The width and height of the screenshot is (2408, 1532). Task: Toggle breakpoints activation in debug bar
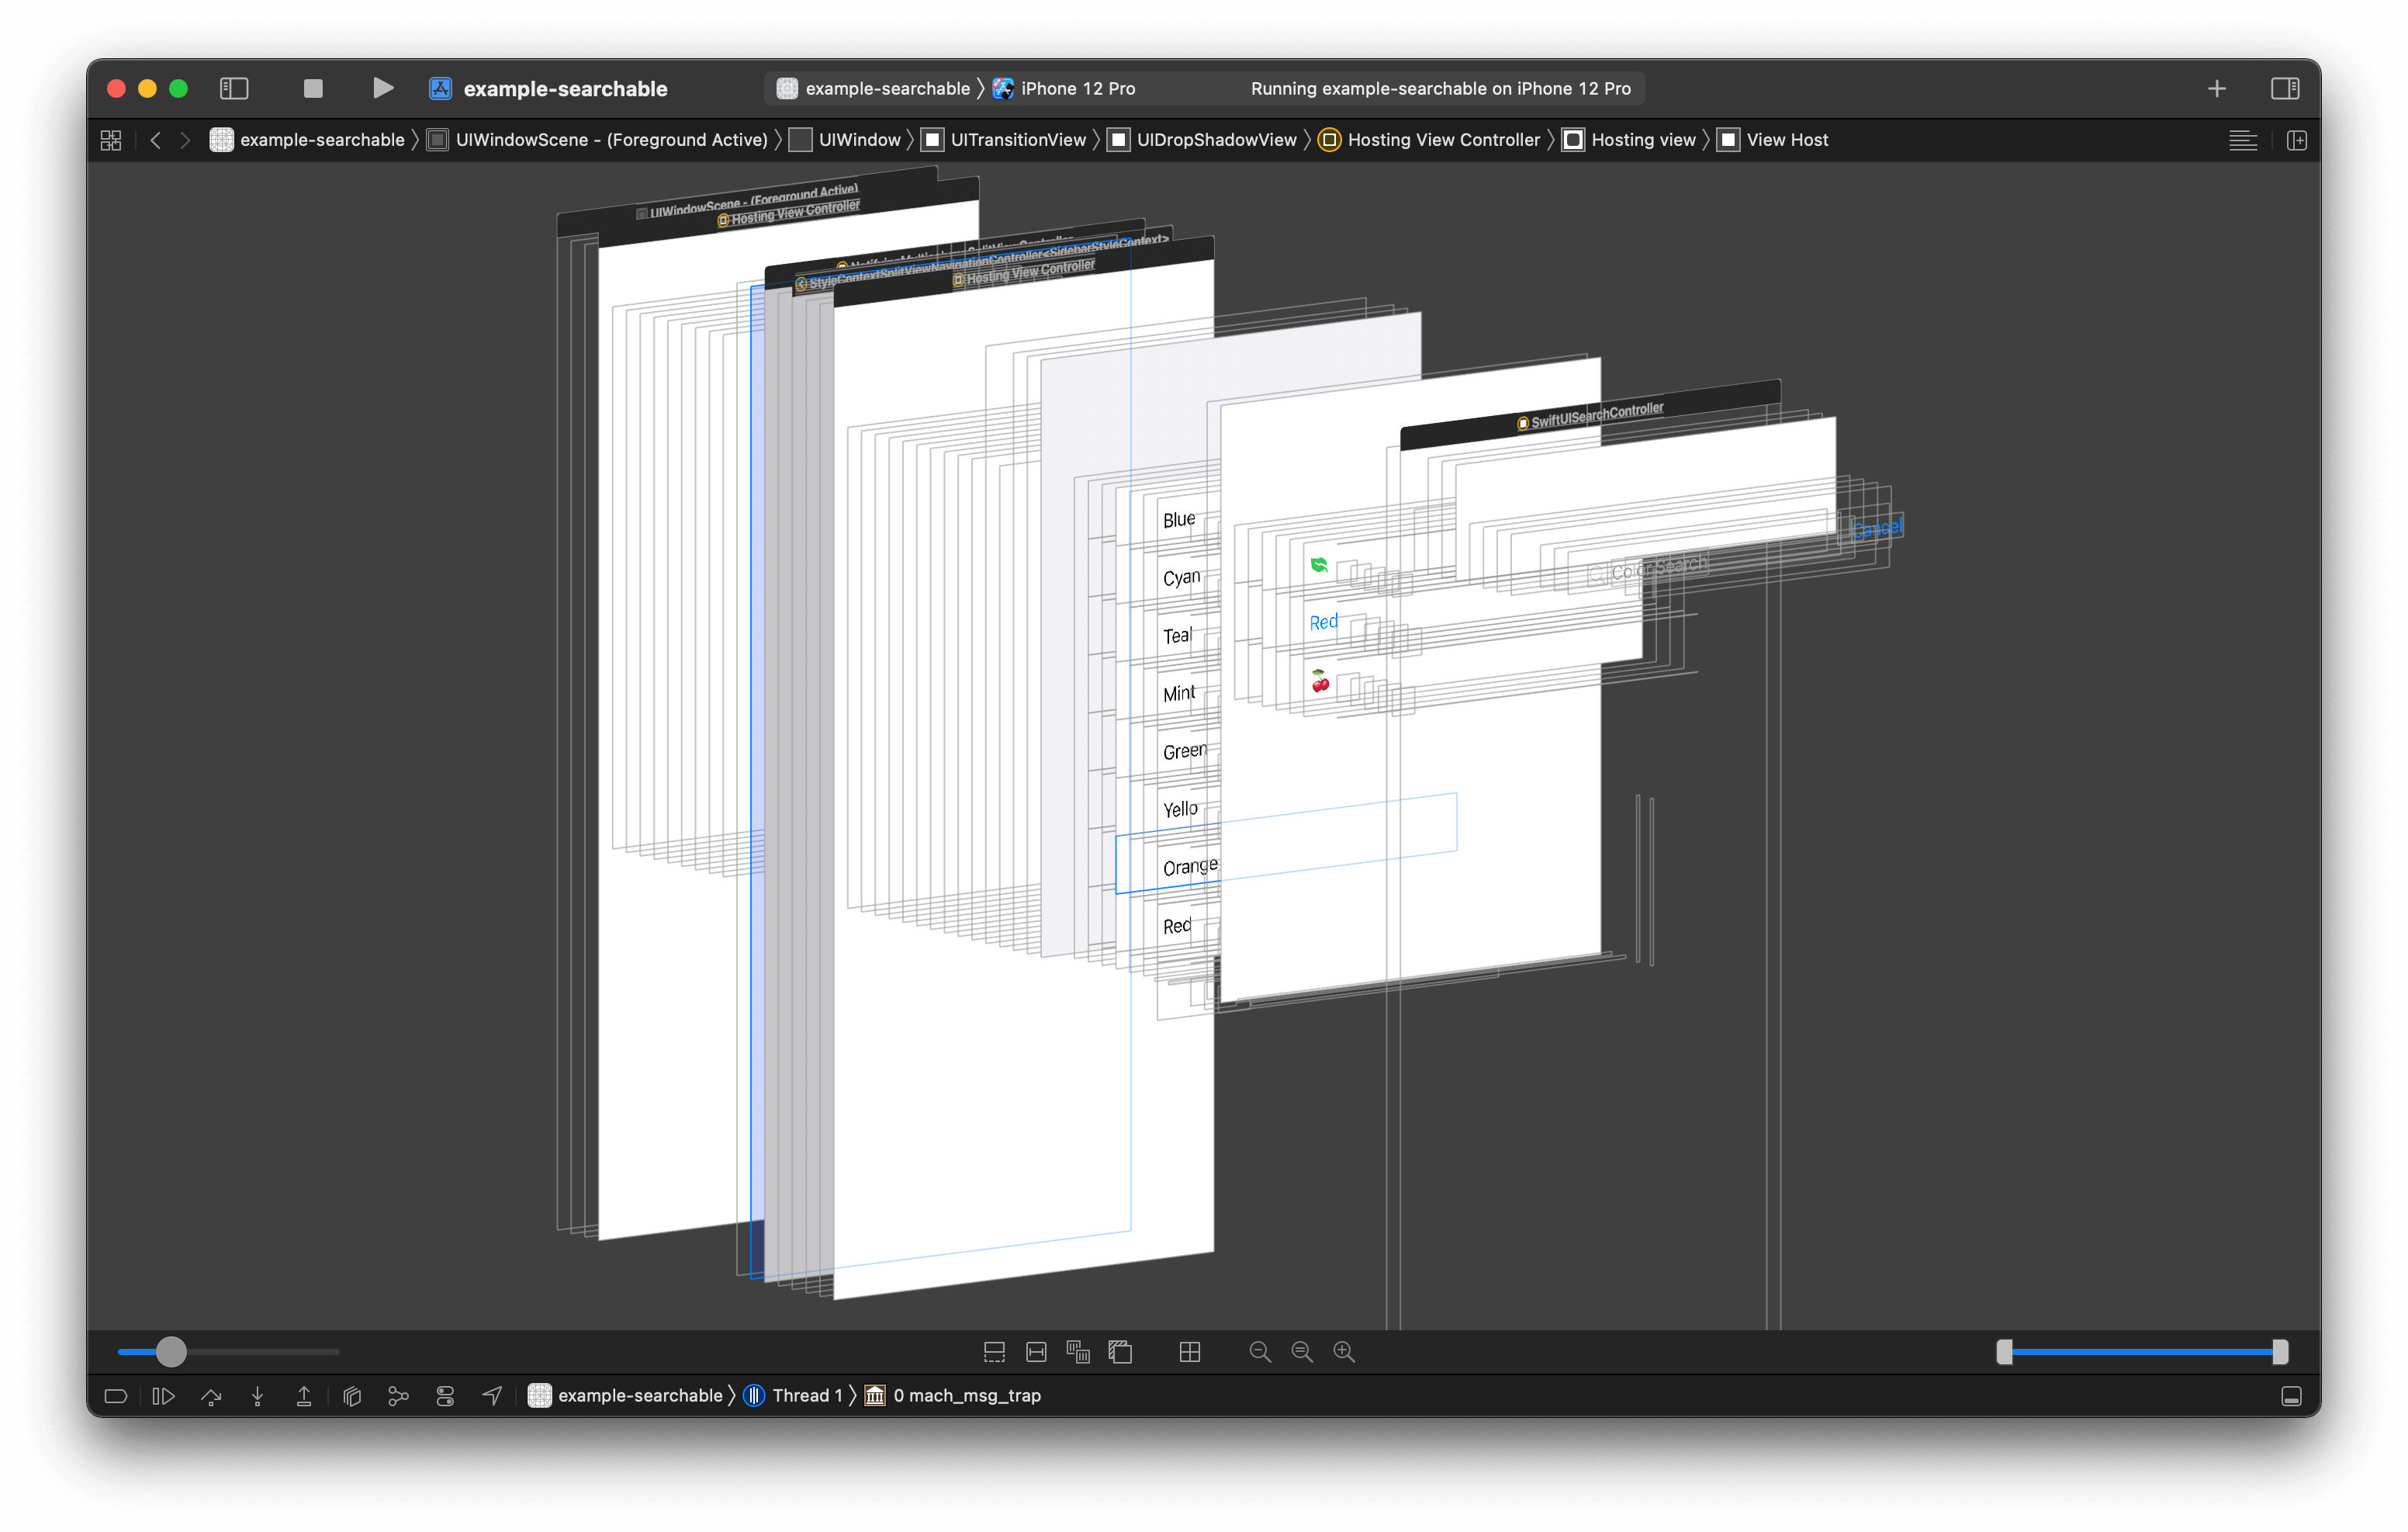point(116,1396)
